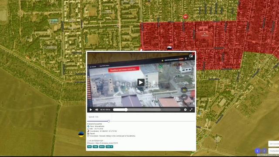The width and height of the screenshot is (279, 157).
Task: Click the Speed 1.0x field
Action: [99, 117]
